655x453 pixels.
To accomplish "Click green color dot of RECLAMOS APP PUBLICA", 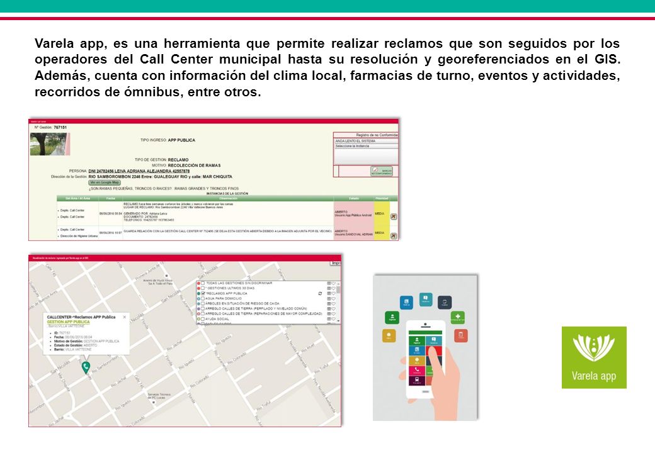I will [x=198, y=294].
